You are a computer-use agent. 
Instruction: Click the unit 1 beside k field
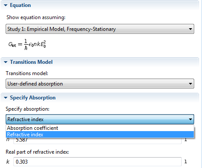[186, 161]
